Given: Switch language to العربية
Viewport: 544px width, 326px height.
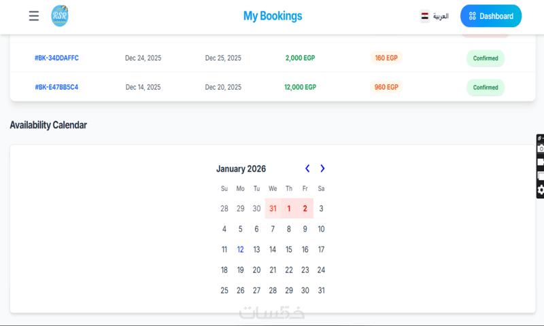Looking at the screenshot, I should (x=441, y=16).
